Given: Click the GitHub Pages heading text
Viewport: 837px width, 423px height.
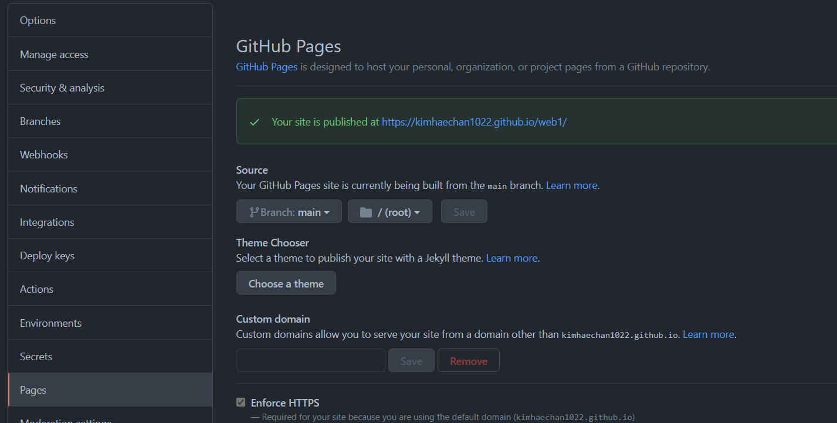Looking at the screenshot, I should click(289, 46).
